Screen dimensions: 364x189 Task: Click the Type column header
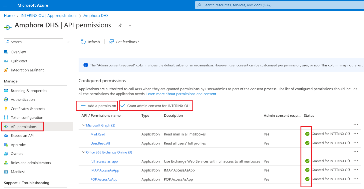tap(145, 116)
